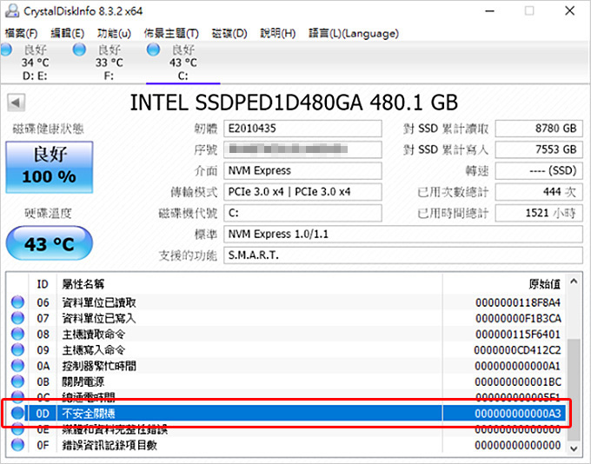Click the drive letter field C:
This screenshot has height=464, width=591.
pos(302,213)
